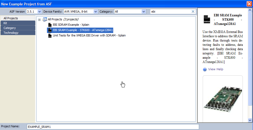Open the Category dropdown
The height and width of the screenshot is (130, 253).
click(144, 12)
